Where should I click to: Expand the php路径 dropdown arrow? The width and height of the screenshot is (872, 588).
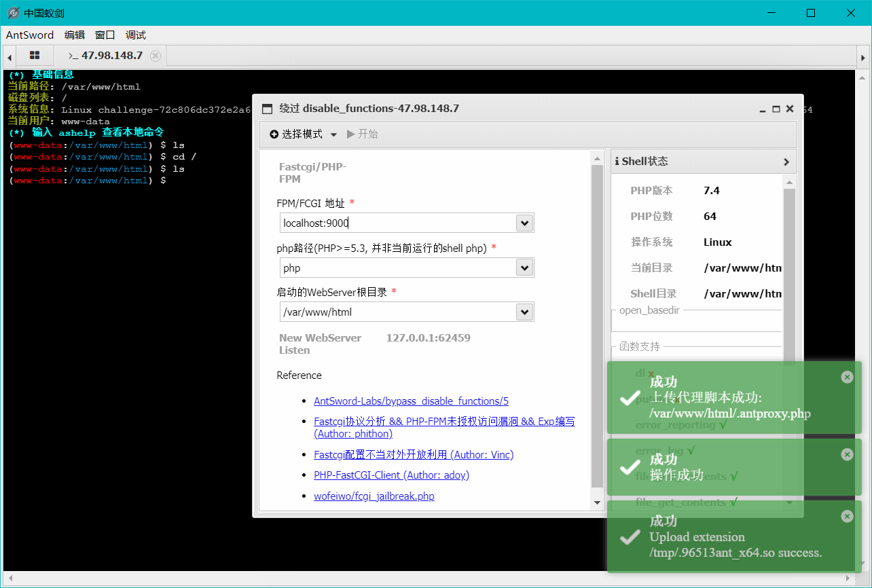524,268
